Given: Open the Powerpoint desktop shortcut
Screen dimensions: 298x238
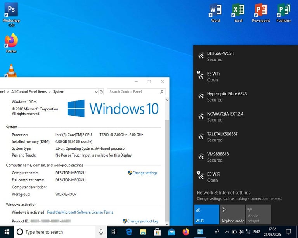Looking at the screenshot, I should 261,13.
